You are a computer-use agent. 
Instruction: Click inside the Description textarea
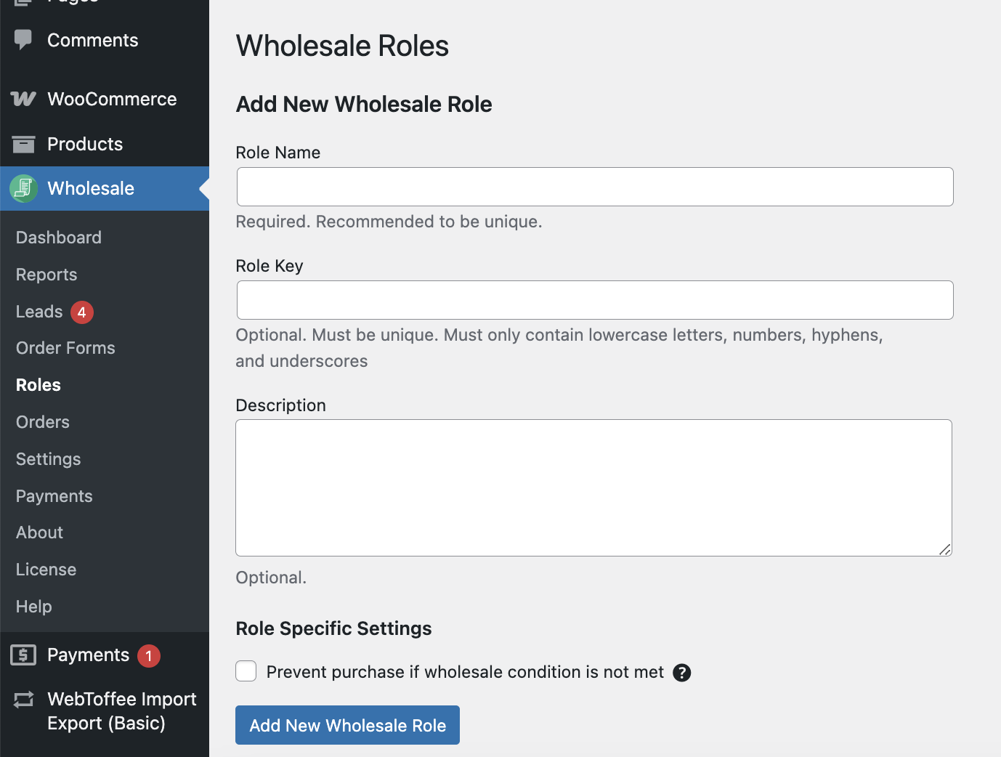coord(593,487)
